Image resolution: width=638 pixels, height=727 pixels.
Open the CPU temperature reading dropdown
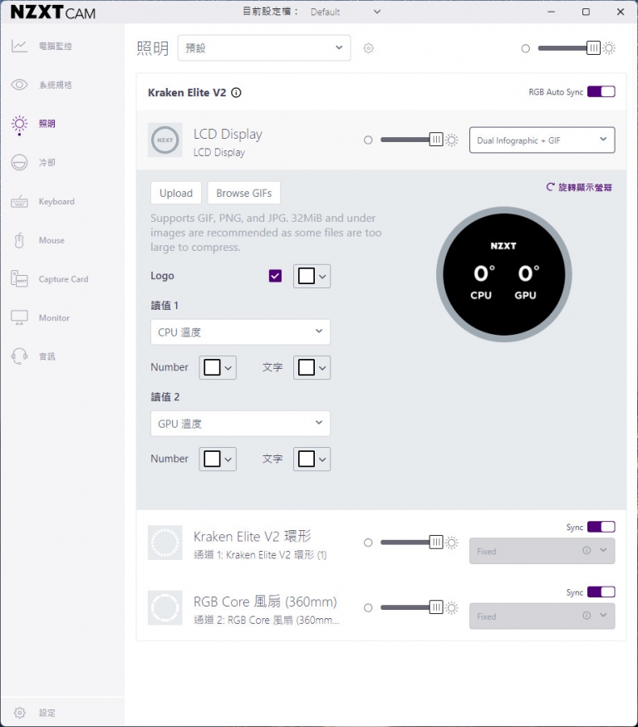(240, 332)
